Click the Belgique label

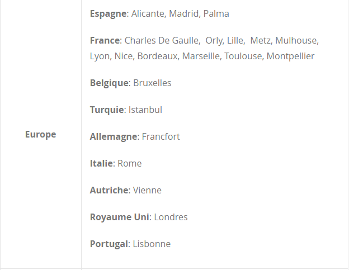point(109,83)
